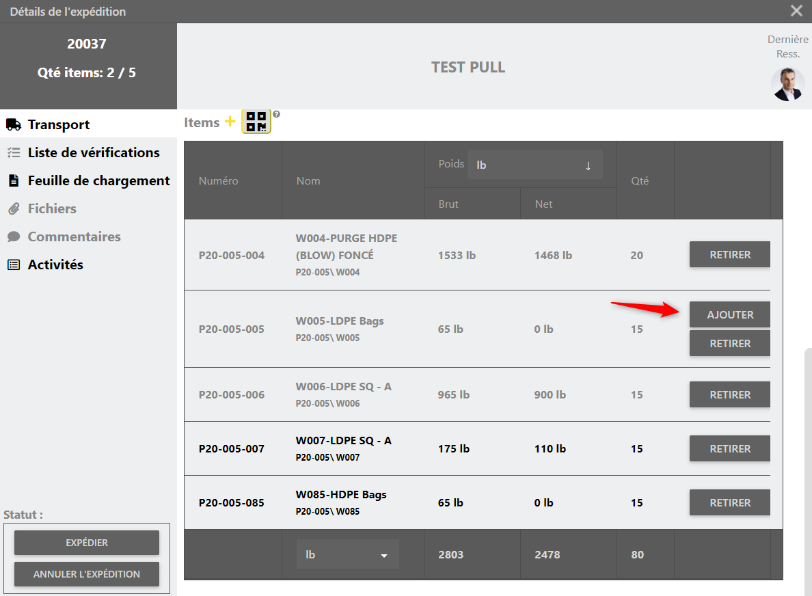The height and width of the screenshot is (596, 812).
Task: Click AJOUTER for item P20-005-005
Action: point(730,314)
